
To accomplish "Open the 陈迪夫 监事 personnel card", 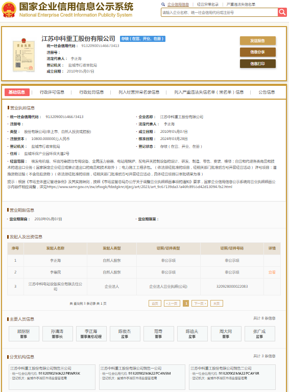I will pyautogui.click(x=192, y=334).
